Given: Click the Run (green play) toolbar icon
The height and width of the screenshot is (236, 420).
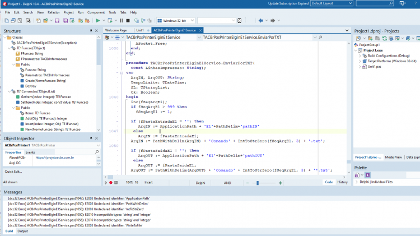Looking at the screenshot, I should tap(98, 21).
